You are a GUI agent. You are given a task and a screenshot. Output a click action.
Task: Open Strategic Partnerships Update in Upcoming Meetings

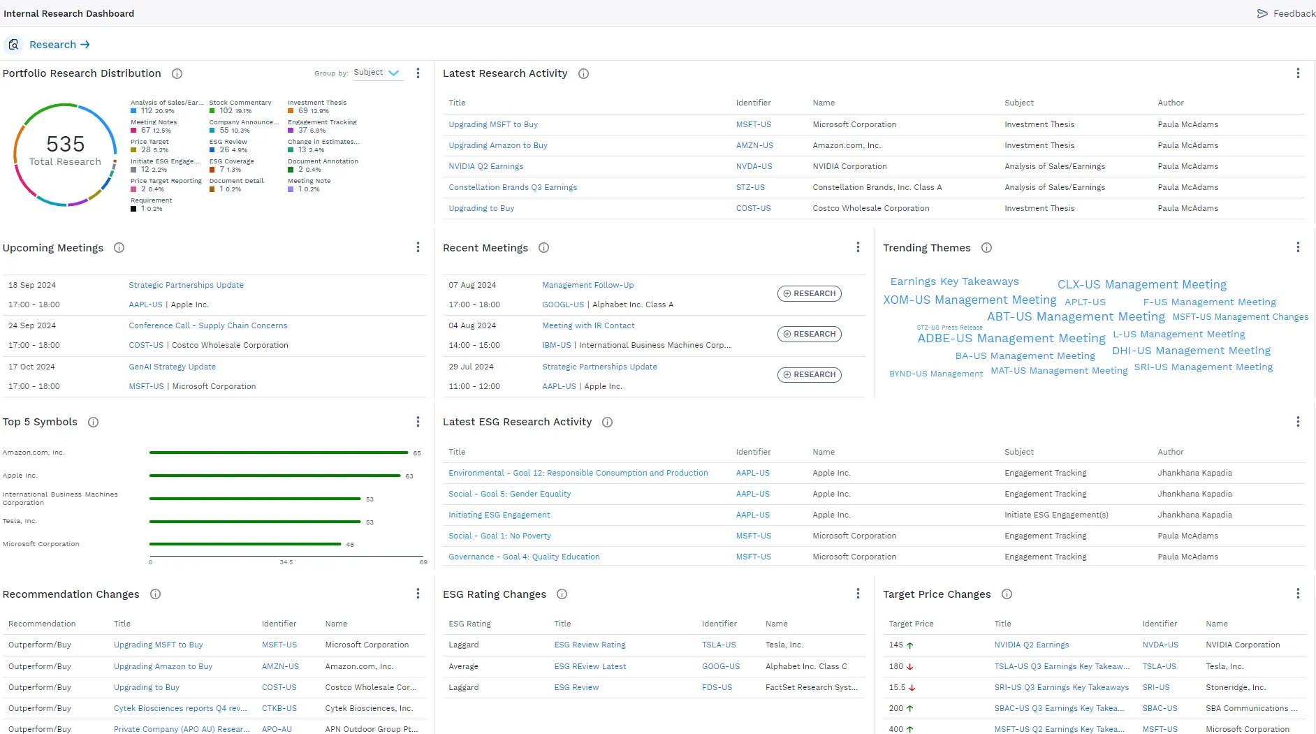pyautogui.click(x=186, y=285)
